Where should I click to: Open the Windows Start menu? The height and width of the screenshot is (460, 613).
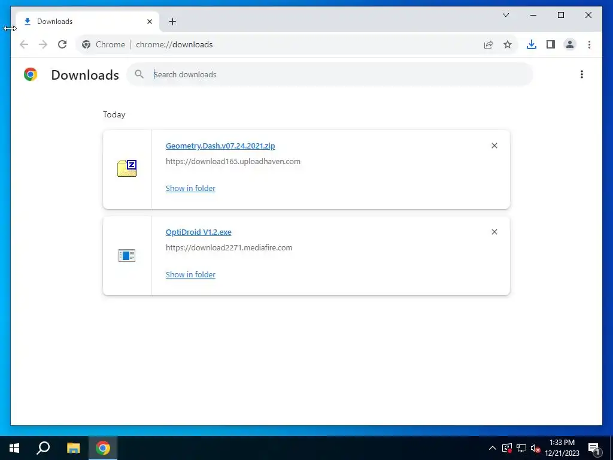(x=14, y=448)
